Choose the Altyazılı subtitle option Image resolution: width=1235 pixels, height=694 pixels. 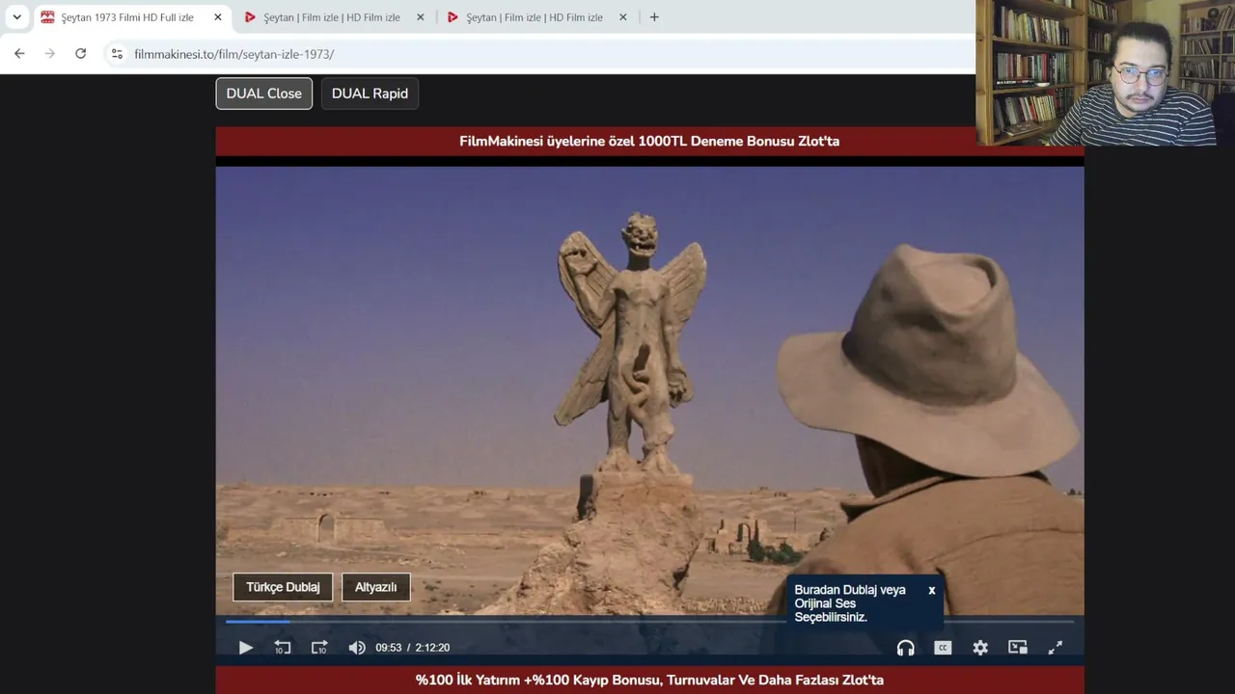[376, 587]
